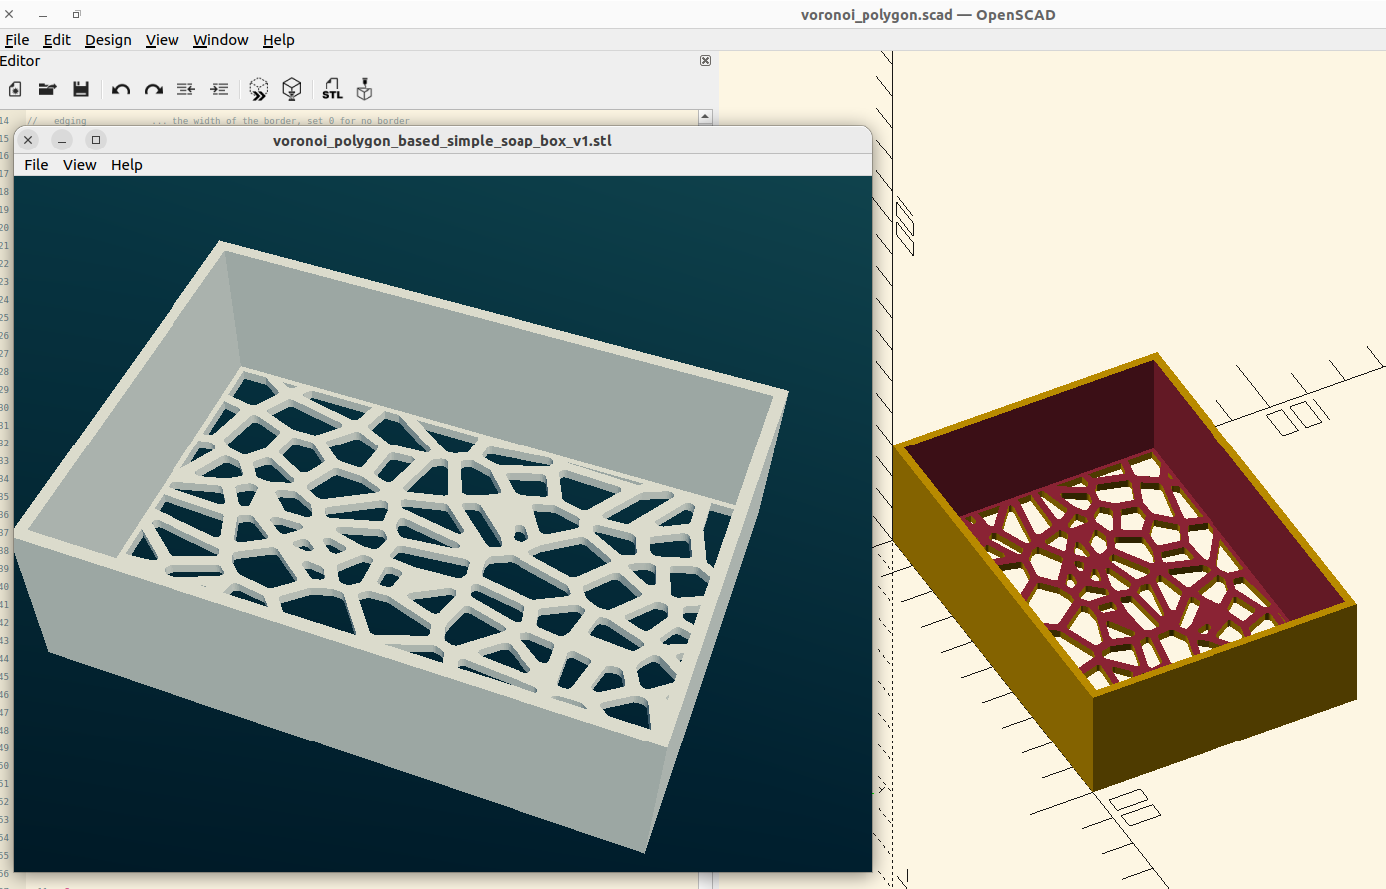Click the editor scrollbar up arrow
Viewport: 1386px width, 889px height.
click(x=705, y=117)
